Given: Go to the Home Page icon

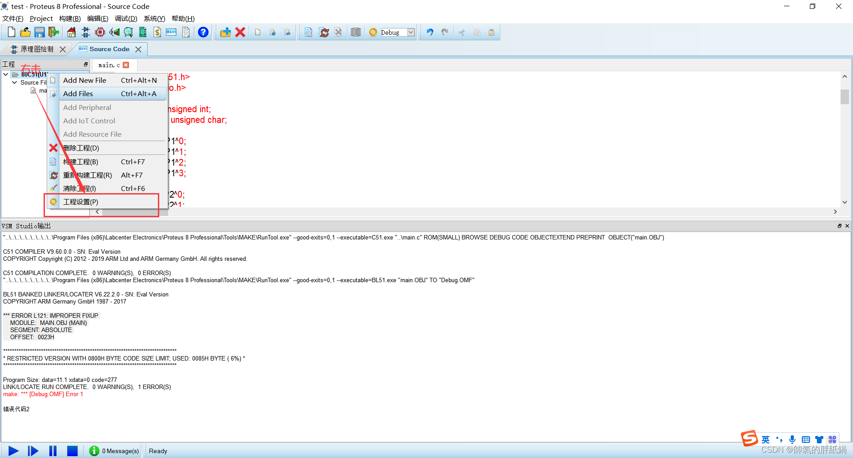Looking at the screenshot, I should point(71,32).
